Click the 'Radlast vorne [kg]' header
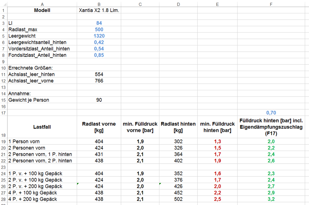 (99, 127)
